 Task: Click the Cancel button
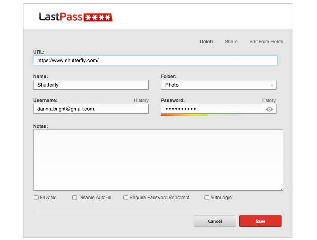pyautogui.click(x=215, y=221)
